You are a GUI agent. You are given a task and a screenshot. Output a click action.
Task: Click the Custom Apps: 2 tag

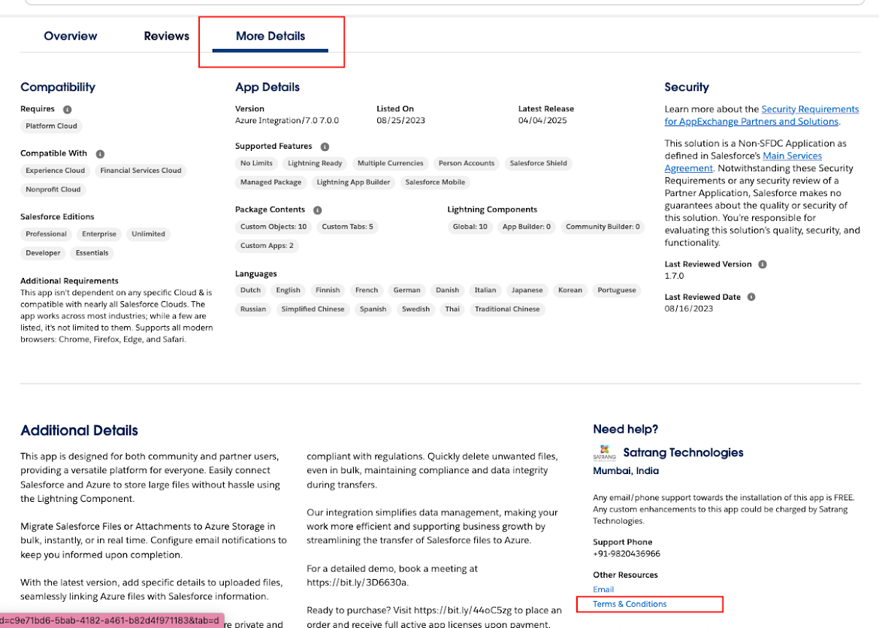267,246
